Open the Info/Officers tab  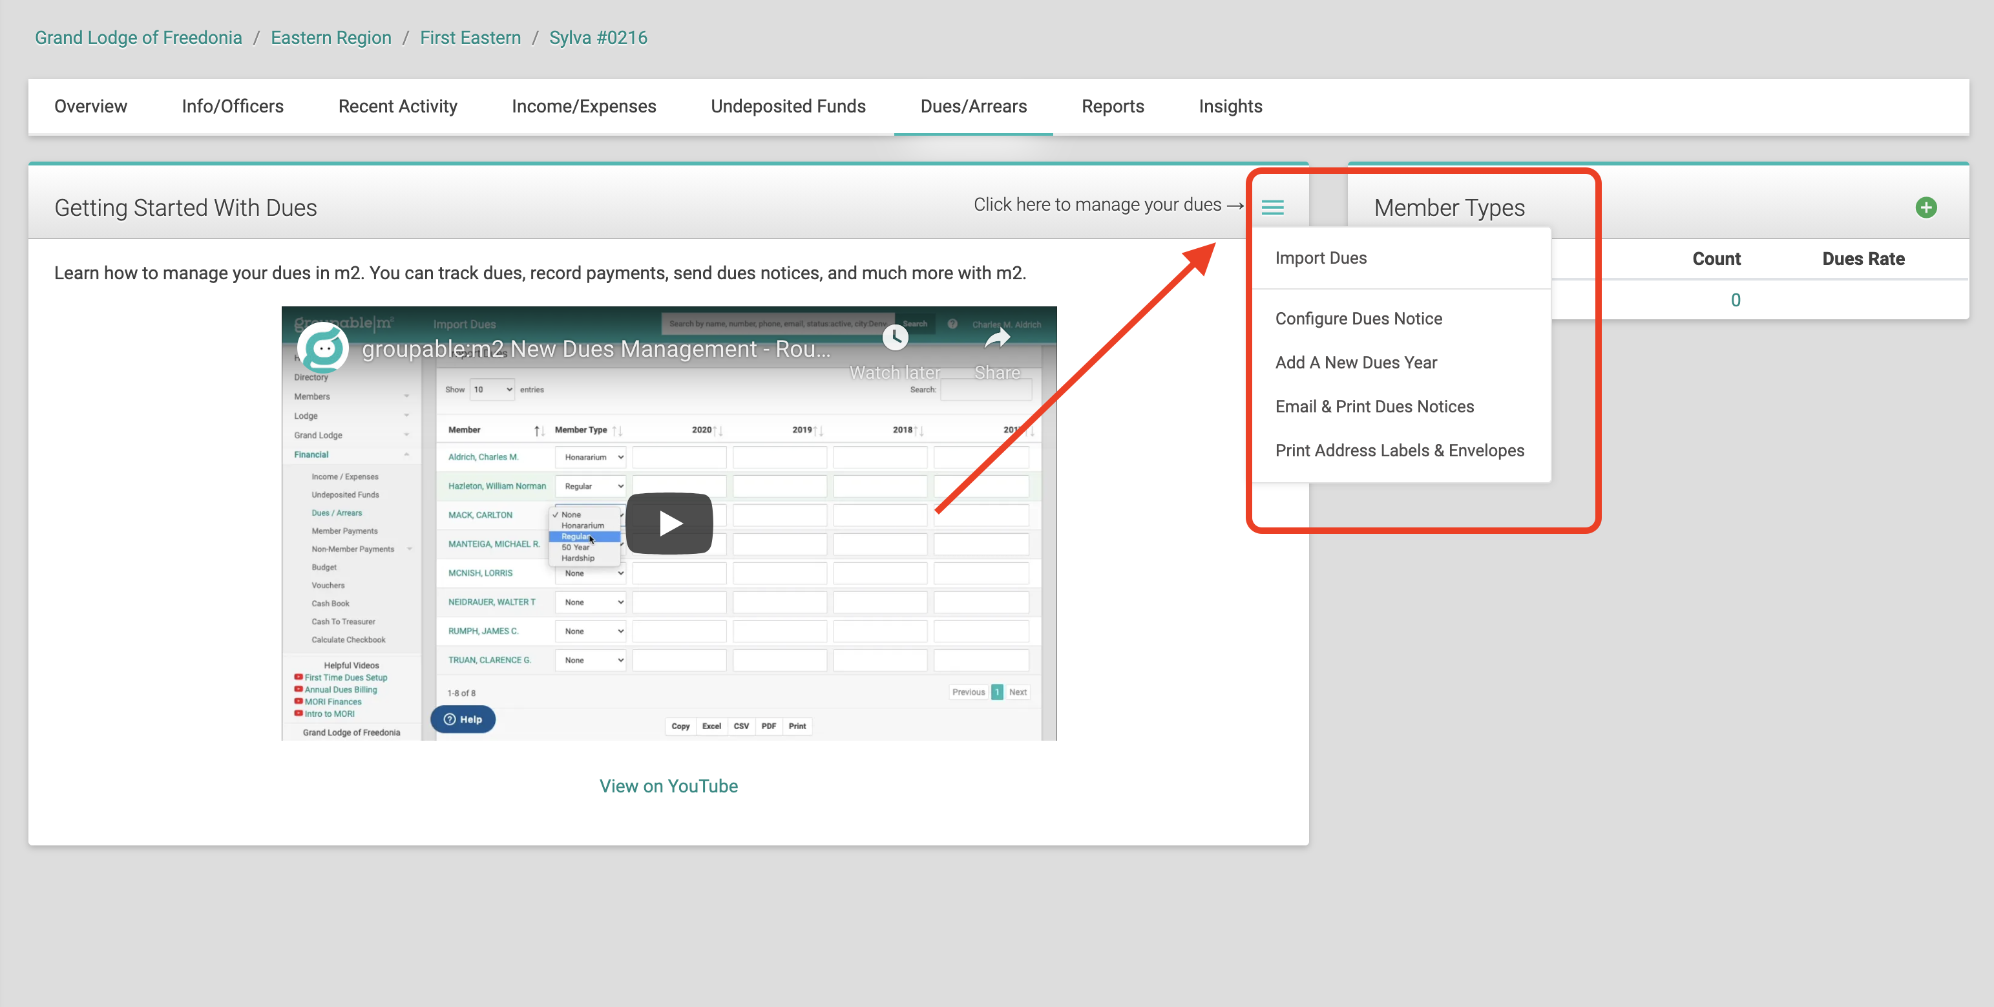[232, 106]
